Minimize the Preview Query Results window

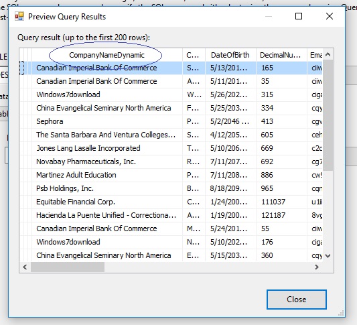(x=269, y=16)
